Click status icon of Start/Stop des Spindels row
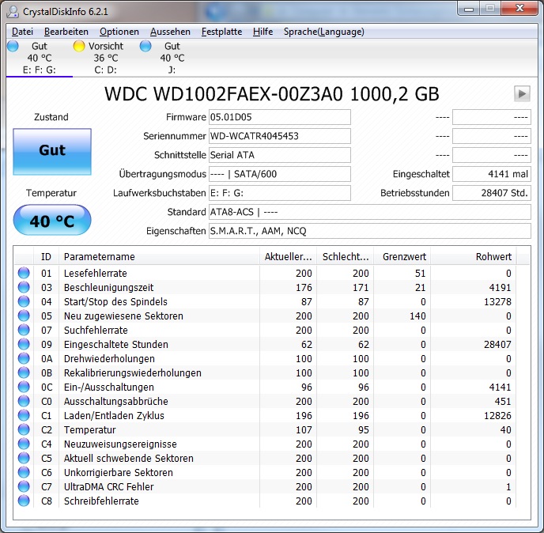The height and width of the screenshot is (533, 544). [x=24, y=301]
